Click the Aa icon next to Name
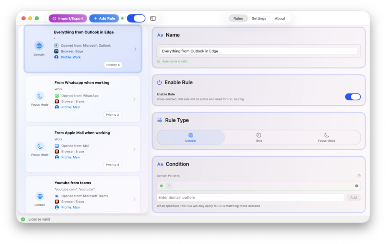 [160, 35]
